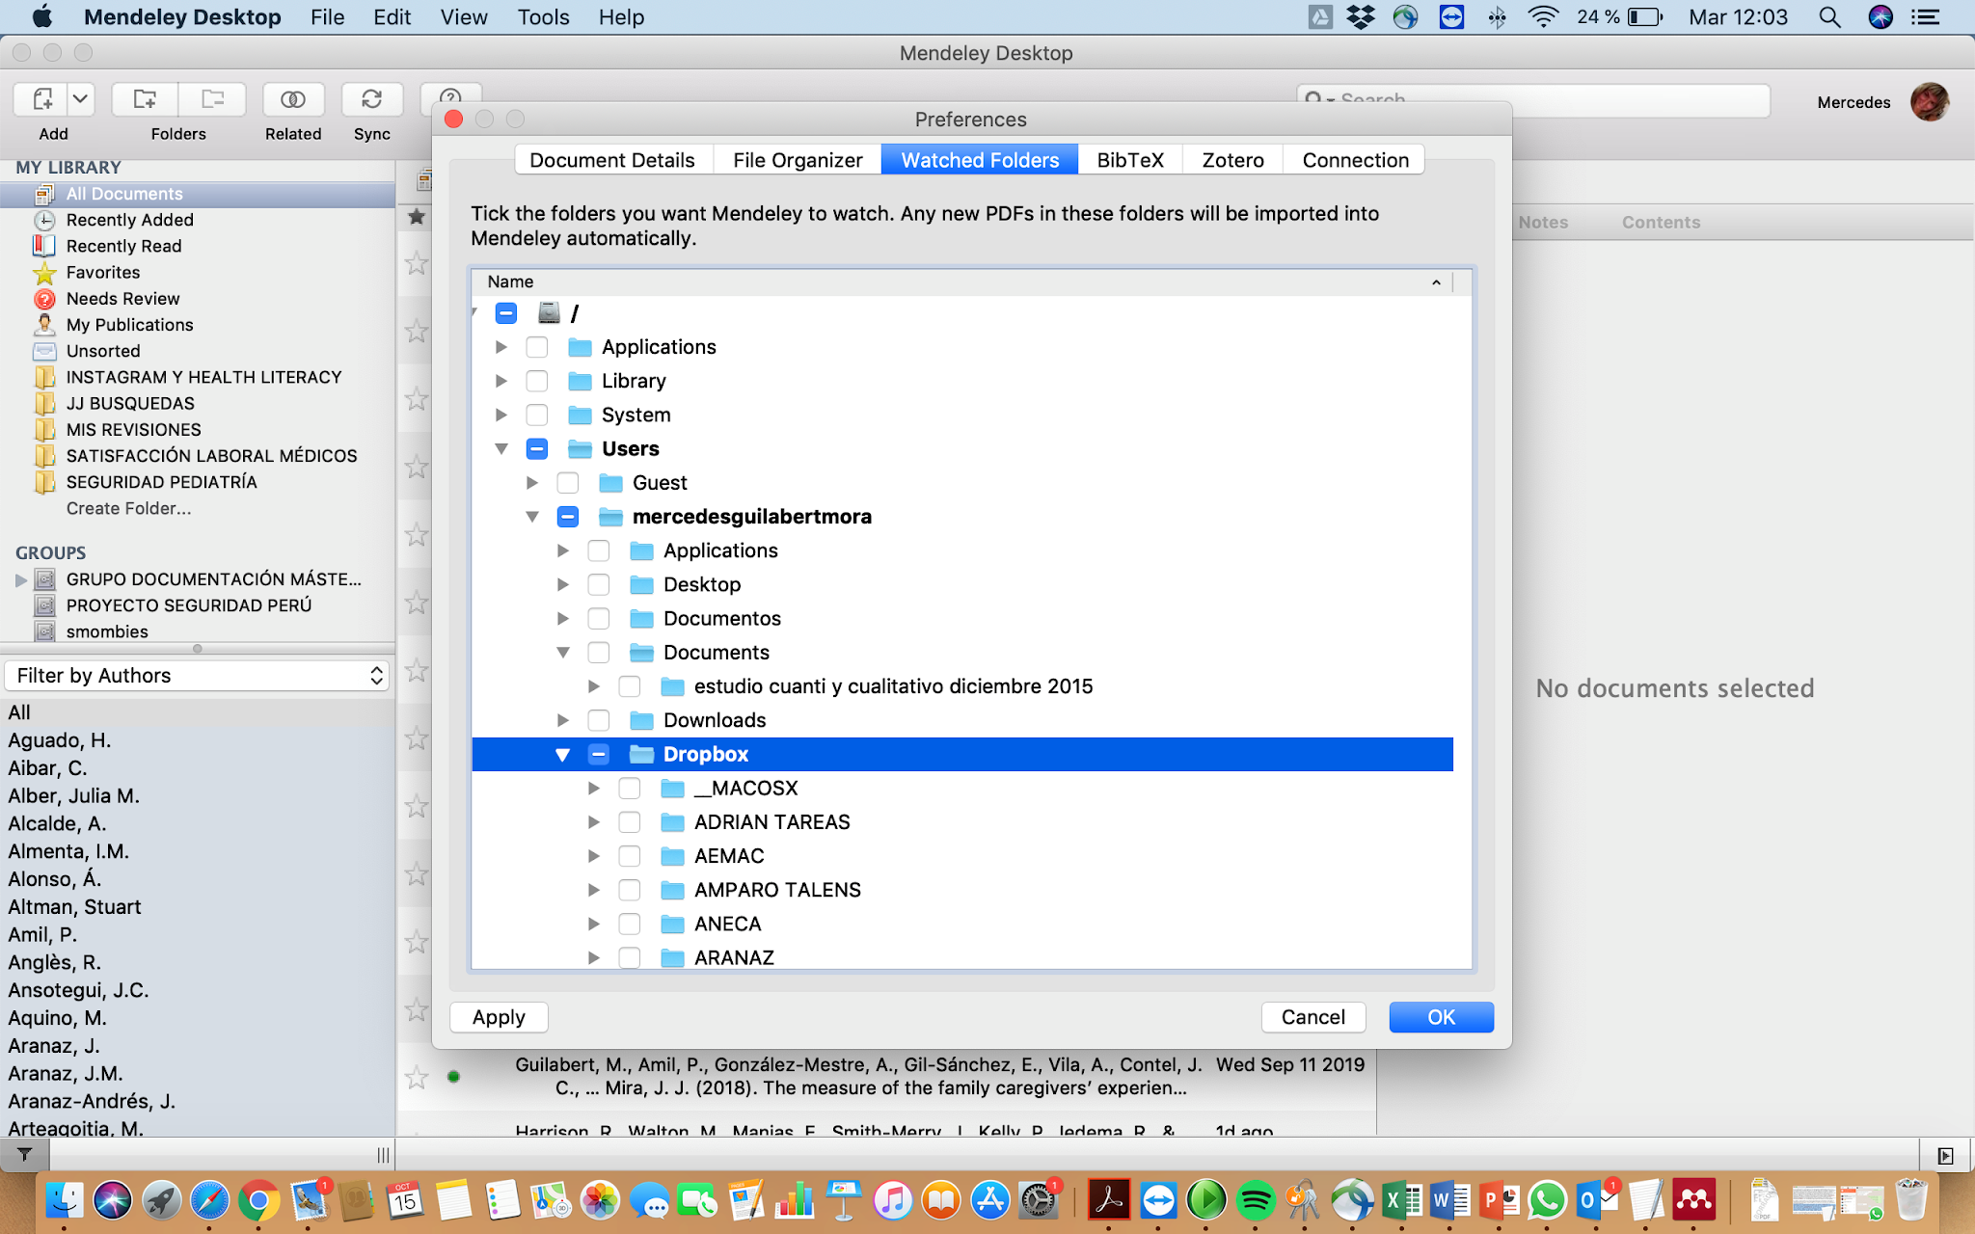Open Recently Added in sidebar

[129, 220]
